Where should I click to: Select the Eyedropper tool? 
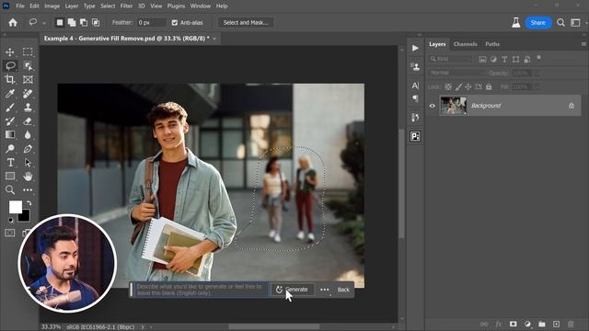point(10,93)
